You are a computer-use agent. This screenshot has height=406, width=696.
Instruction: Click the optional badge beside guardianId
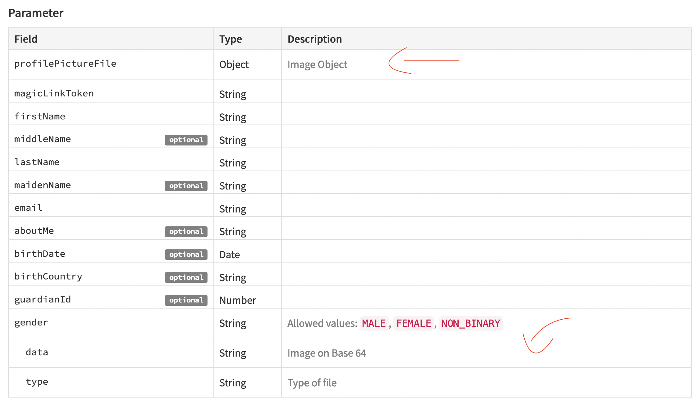(x=186, y=300)
